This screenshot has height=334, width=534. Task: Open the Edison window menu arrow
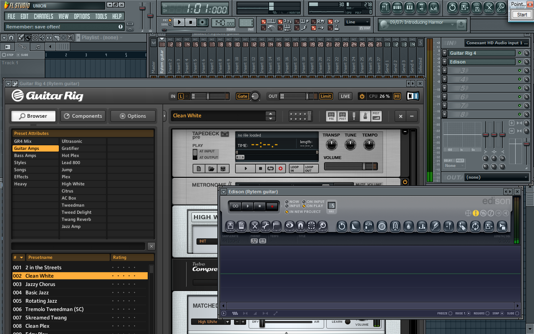pos(224,192)
